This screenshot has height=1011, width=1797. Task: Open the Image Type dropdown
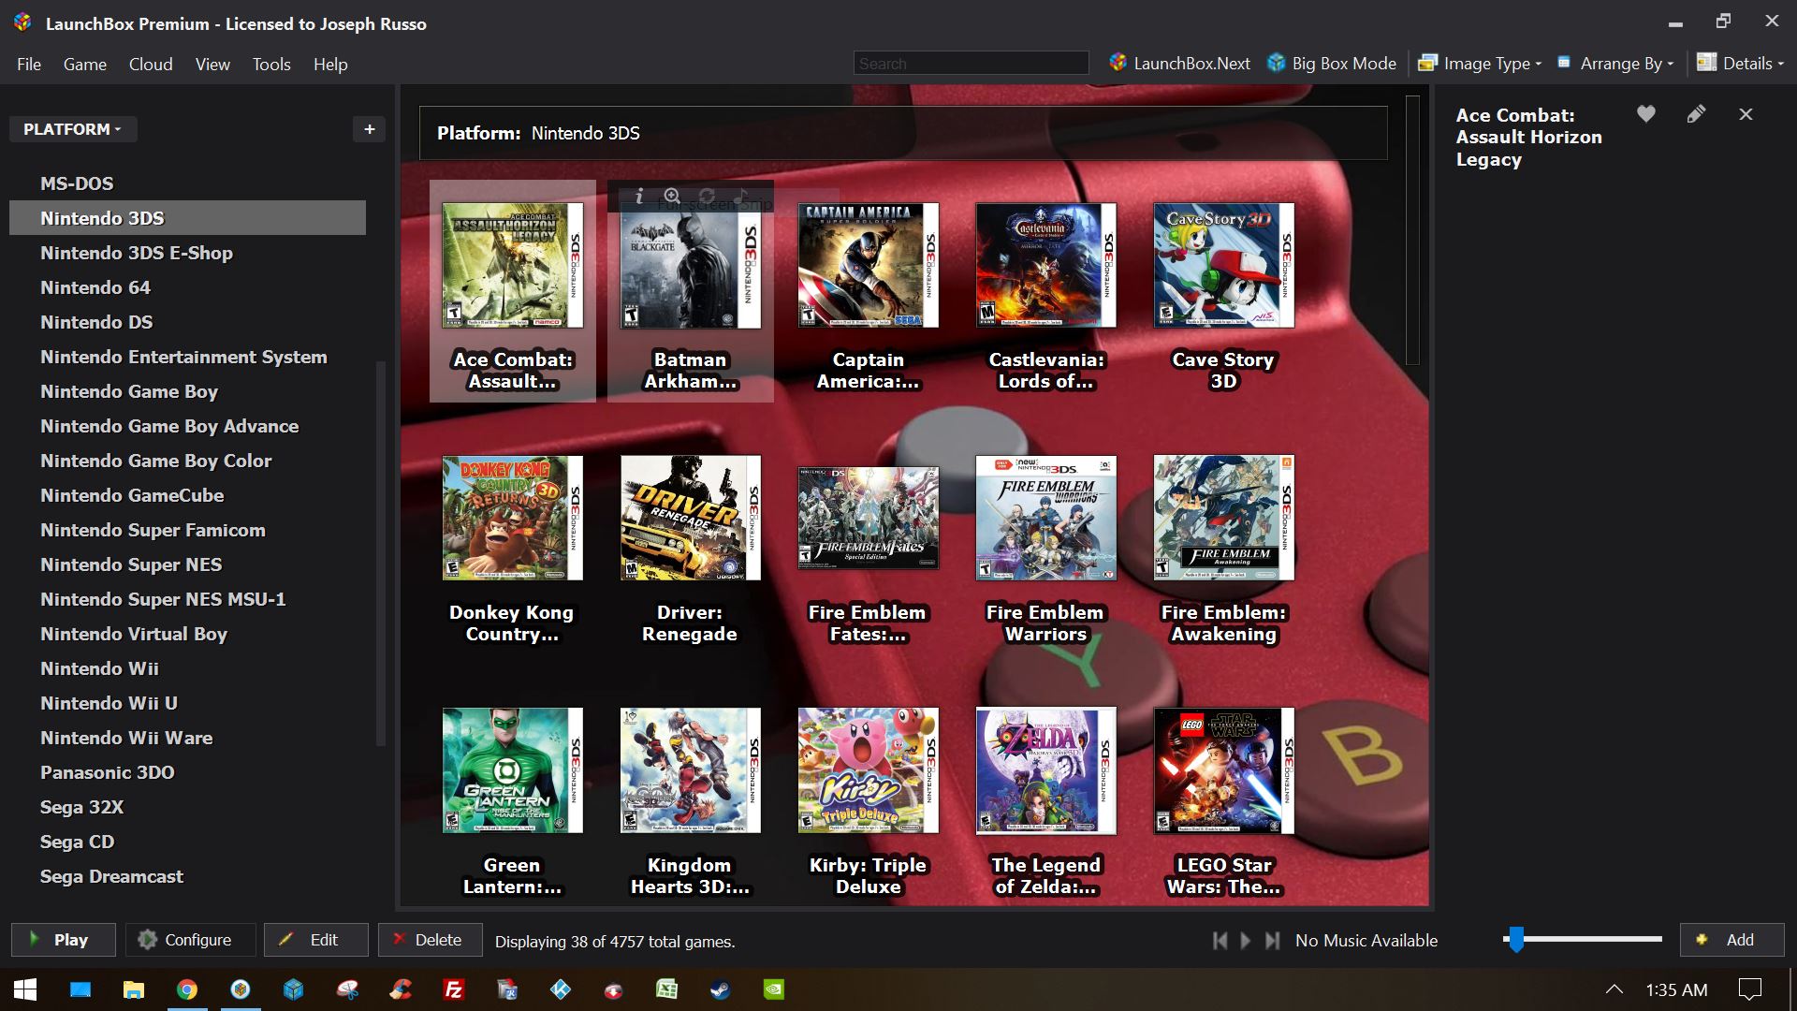tap(1480, 64)
